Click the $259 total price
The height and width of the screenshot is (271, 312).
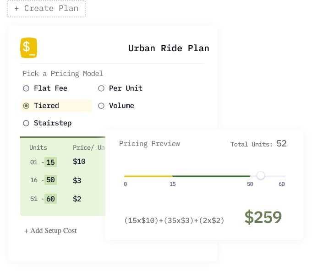pos(263,217)
